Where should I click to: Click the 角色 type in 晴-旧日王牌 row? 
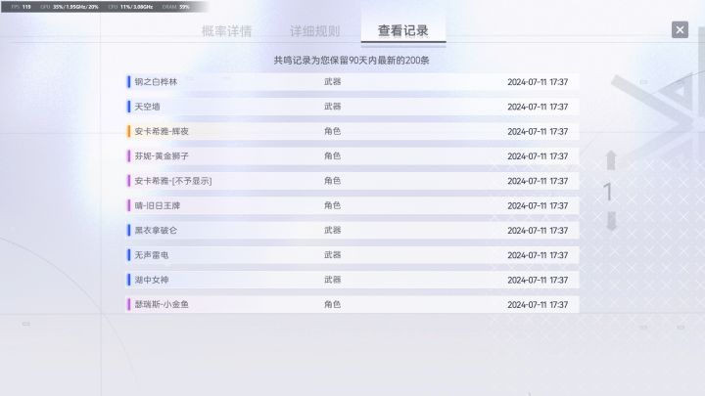[332, 205]
